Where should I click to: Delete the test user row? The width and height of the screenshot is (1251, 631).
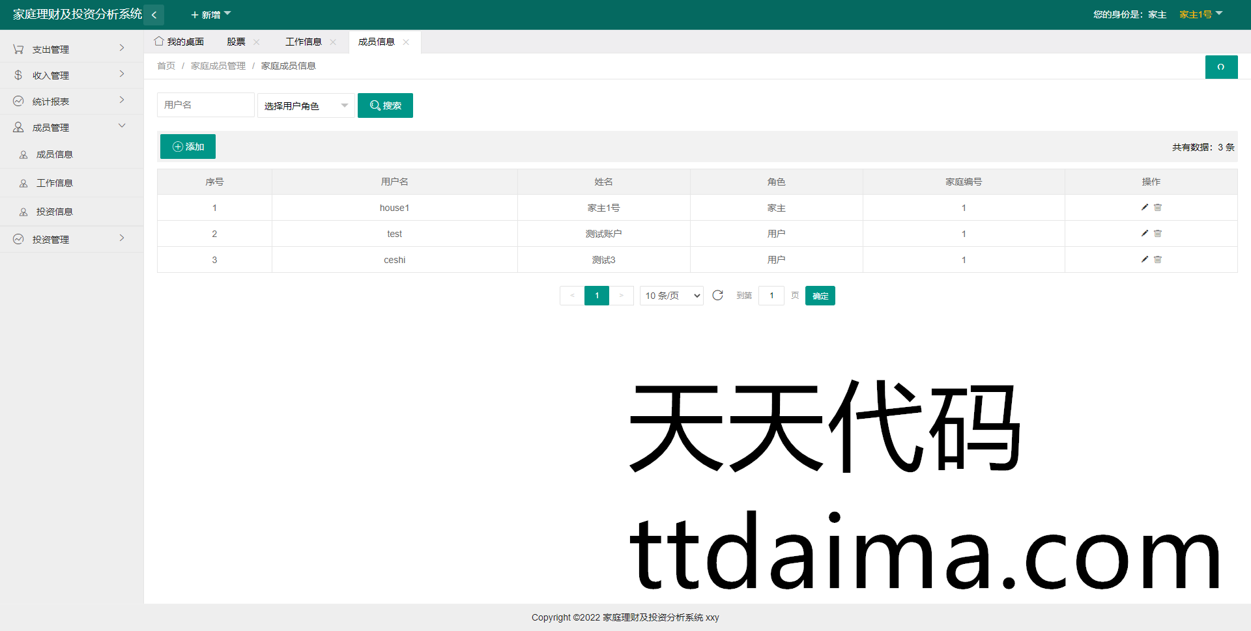[x=1158, y=233]
